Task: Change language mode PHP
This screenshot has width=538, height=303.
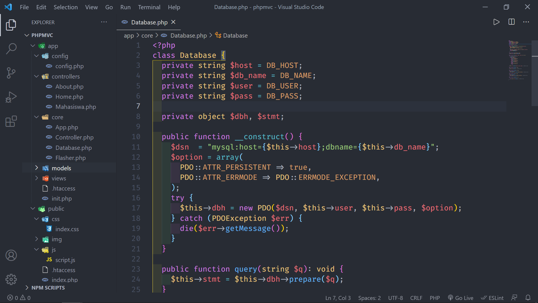Action: point(435,298)
